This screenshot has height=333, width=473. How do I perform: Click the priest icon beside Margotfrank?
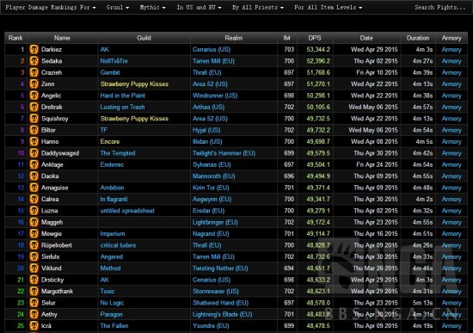point(34,292)
